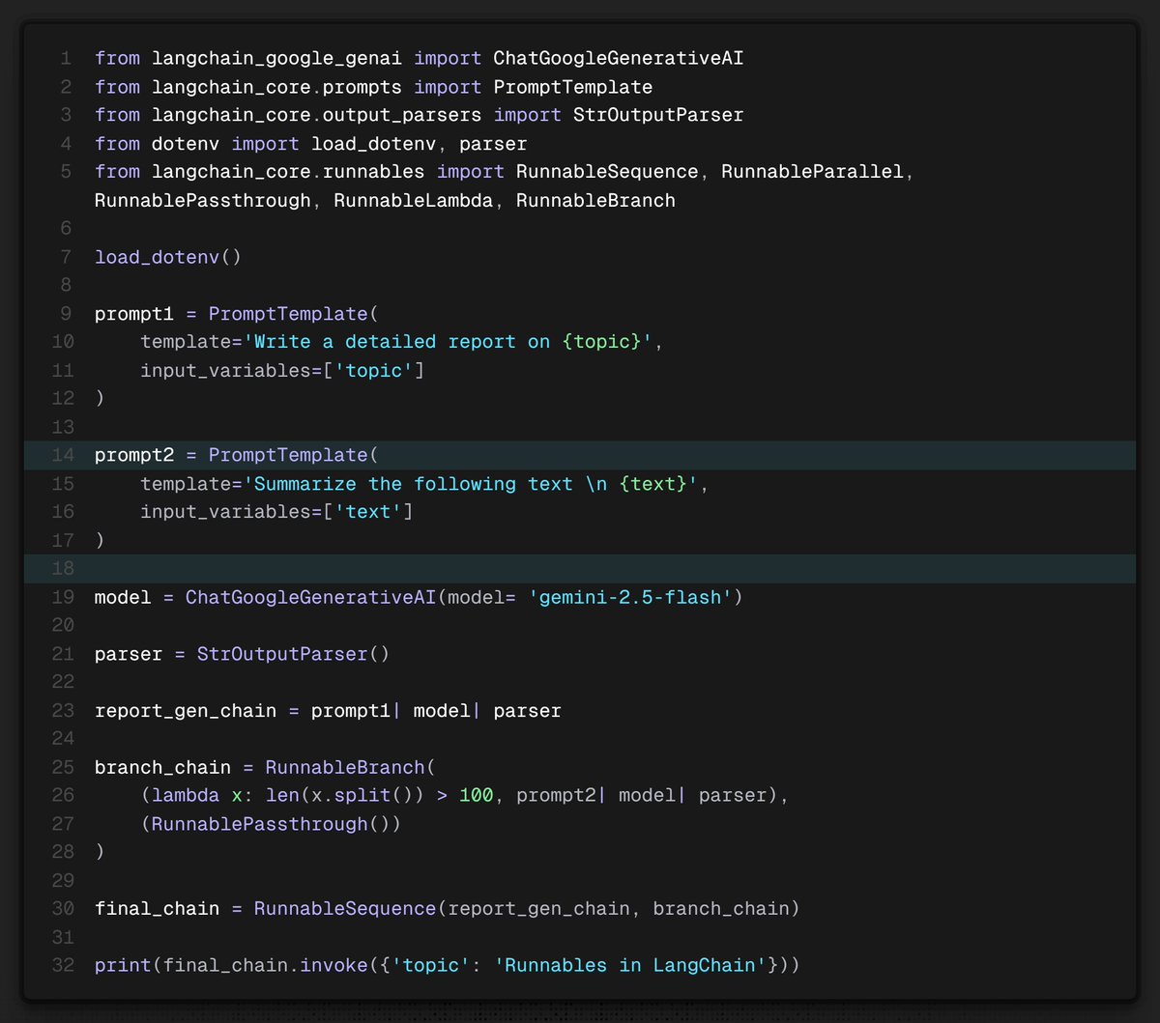The width and height of the screenshot is (1160, 1023).
Task: Click the 'gemini-2.5-flash' model string
Action: [x=629, y=598]
